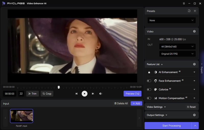204x130 pixels.
Task: Click the Motion Compensation running icon
Action: click(155, 98)
